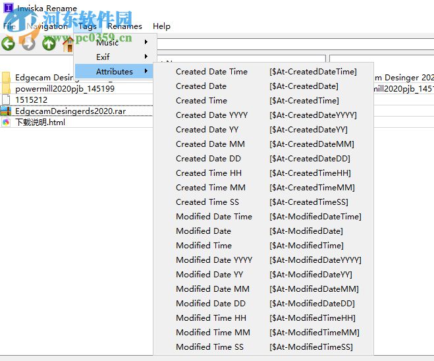
Task: Select 下载说明.html in the file list
Action: [76, 122]
